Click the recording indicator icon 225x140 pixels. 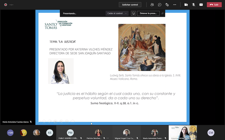pyautogui.click(x=6, y=5)
